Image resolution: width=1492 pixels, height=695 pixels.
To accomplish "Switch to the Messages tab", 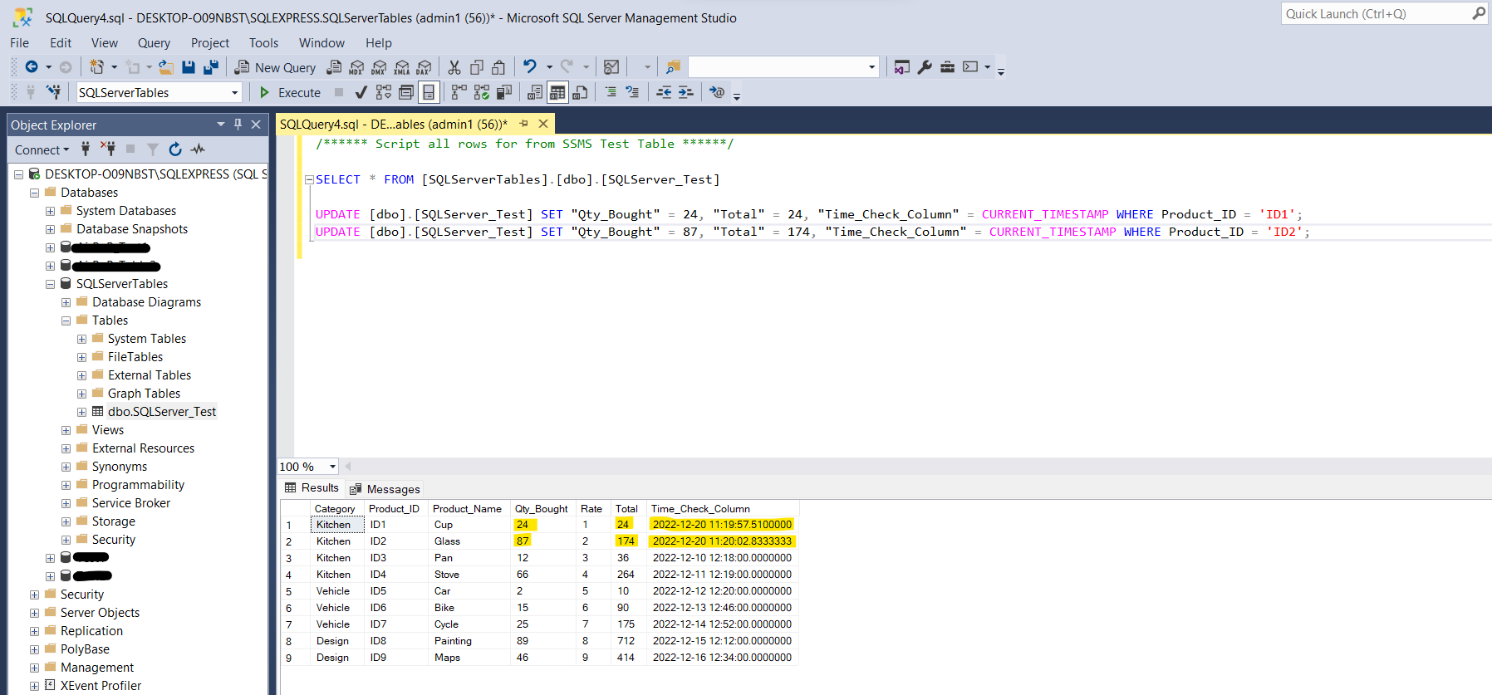I will (x=385, y=489).
